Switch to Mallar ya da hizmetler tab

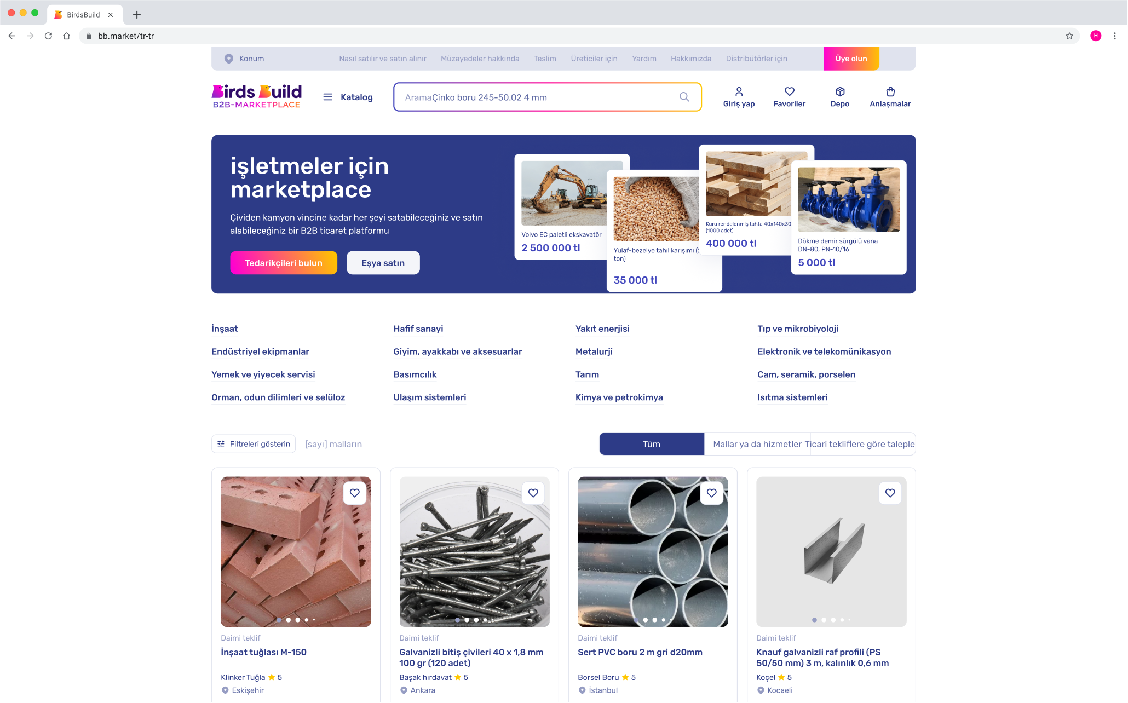pyautogui.click(x=757, y=444)
